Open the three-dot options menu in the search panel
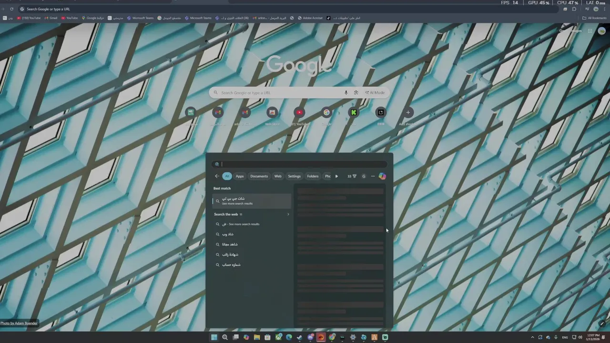This screenshot has width=610, height=343. pyautogui.click(x=373, y=176)
